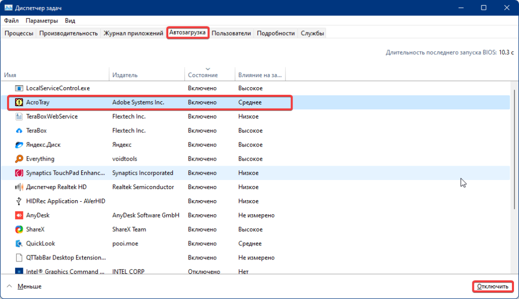Open the Файл menu

tap(11, 21)
